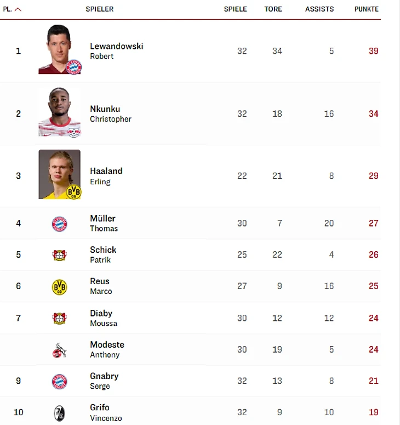
Task: Sort table by ASSISTS column
Action: (319, 9)
